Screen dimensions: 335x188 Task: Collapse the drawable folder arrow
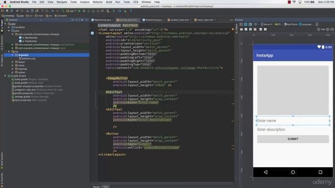pos(13,55)
